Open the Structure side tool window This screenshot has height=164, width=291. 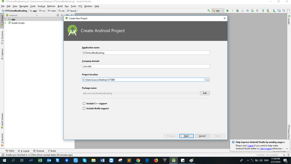tap(2, 37)
